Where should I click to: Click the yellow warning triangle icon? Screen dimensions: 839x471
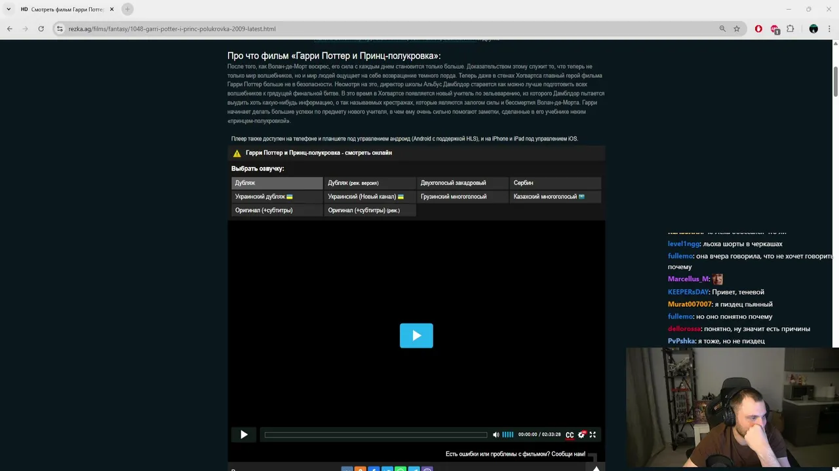[237, 153]
